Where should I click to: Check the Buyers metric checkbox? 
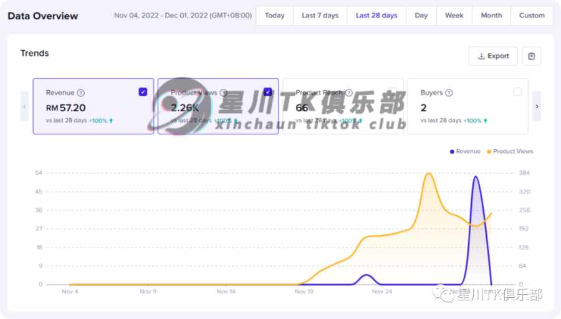(x=517, y=92)
